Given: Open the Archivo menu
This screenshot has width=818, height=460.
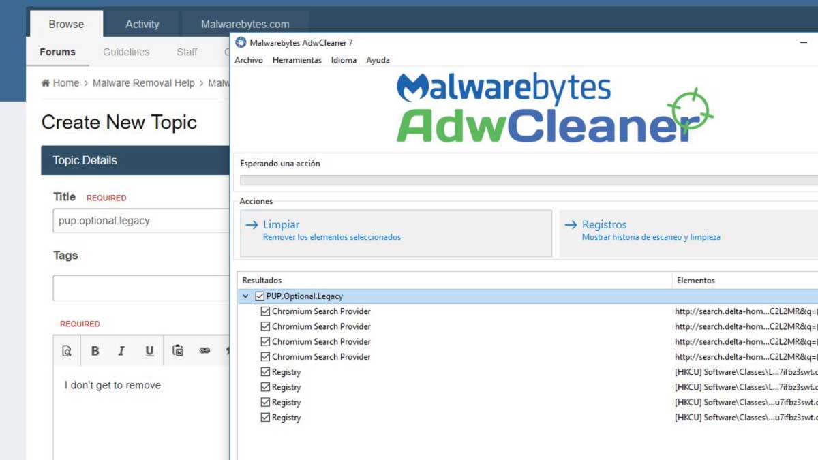Looking at the screenshot, I should [x=249, y=60].
